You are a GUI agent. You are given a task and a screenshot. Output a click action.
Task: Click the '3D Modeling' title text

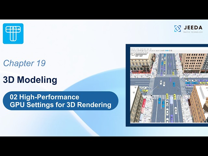[30, 80]
